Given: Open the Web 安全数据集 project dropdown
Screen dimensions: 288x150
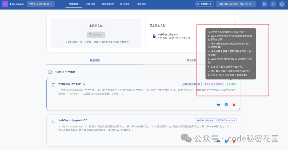Looking at the screenshot, I should [x=41, y=4].
